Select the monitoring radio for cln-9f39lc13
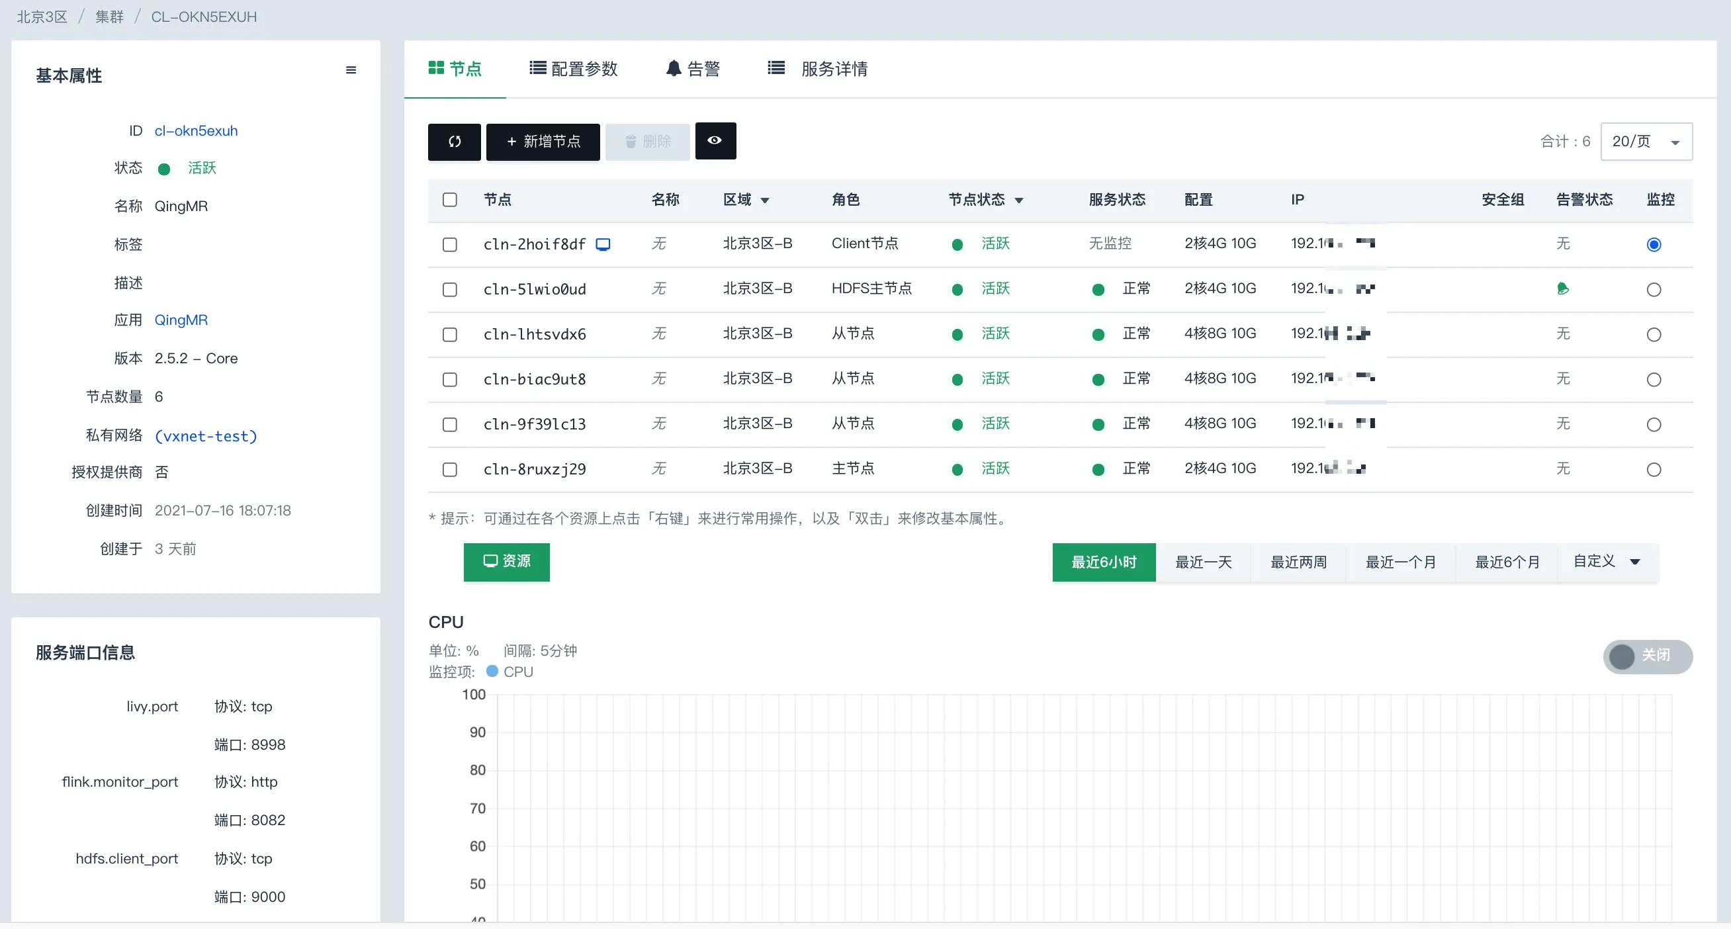 1654,425
